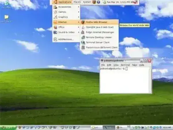Click the terminal window vertical scrollbar
173x130 pixels.
(x=150, y=80)
